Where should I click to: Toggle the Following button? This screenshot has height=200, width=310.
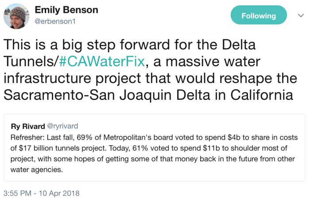pyautogui.click(x=259, y=16)
